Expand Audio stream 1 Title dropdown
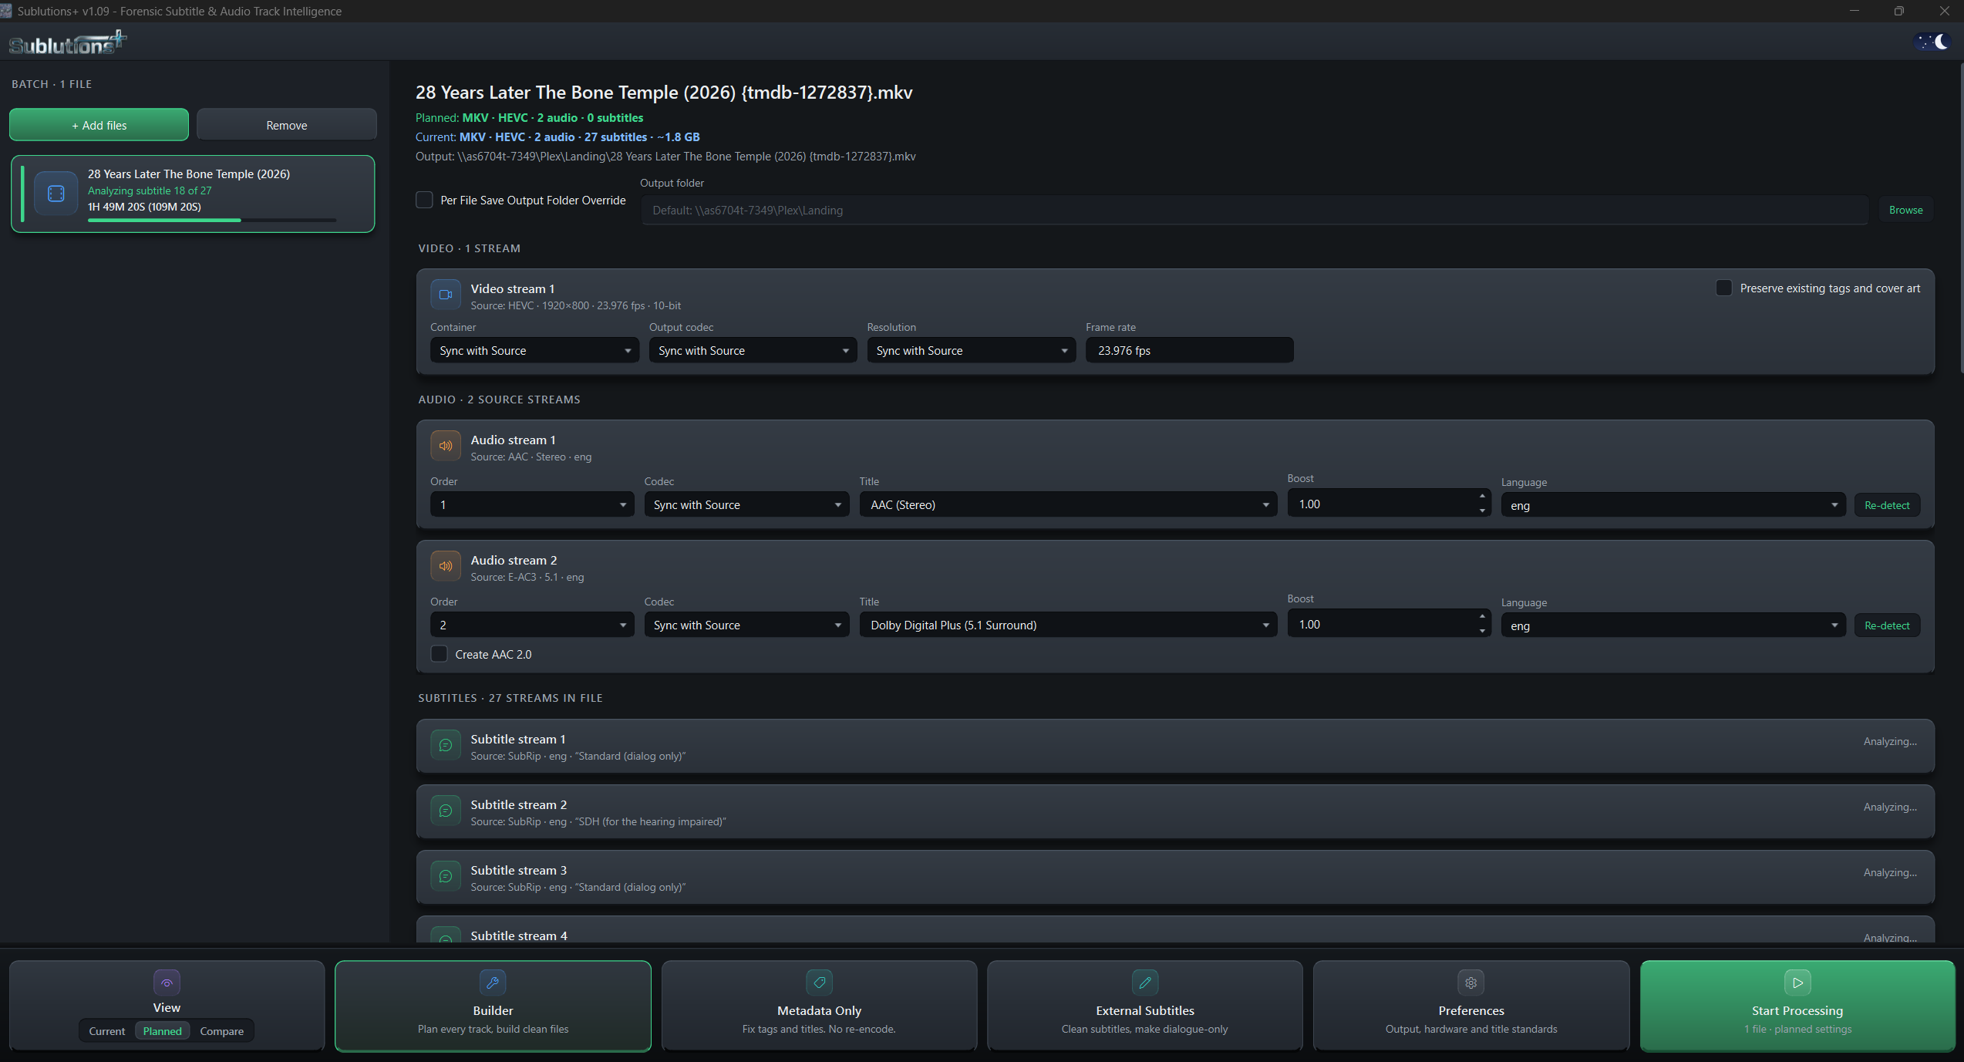This screenshot has height=1062, width=1964. click(1068, 504)
